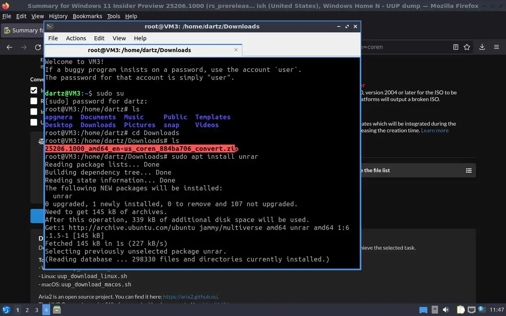Open the Firefox downloads panel
The image size is (506, 316).
482,47
